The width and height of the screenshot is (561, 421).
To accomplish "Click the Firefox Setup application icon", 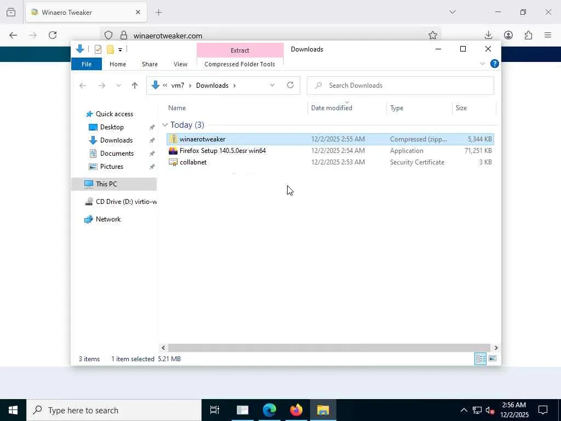I will click(x=173, y=151).
